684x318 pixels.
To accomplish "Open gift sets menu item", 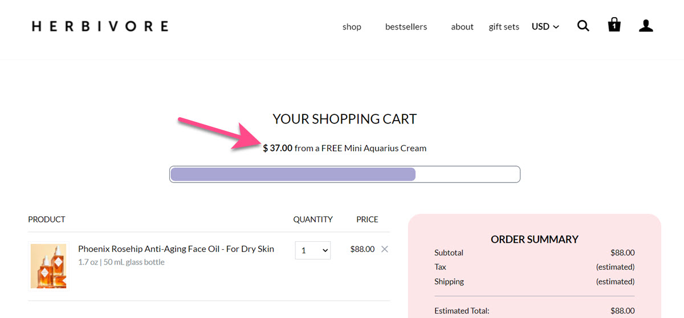I will click(504, 27).
